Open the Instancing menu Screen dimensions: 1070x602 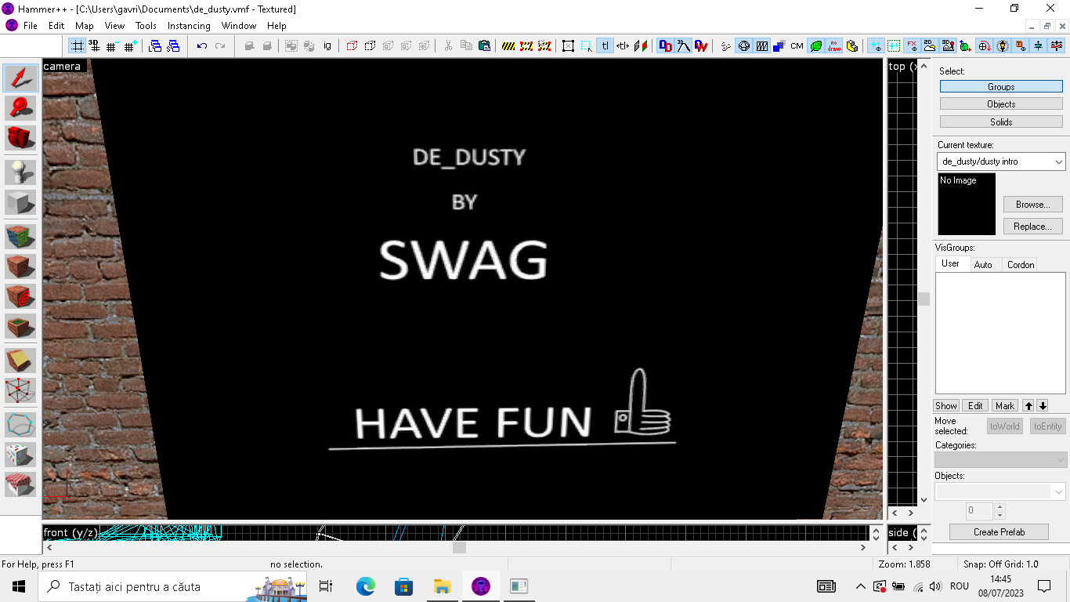189,26
